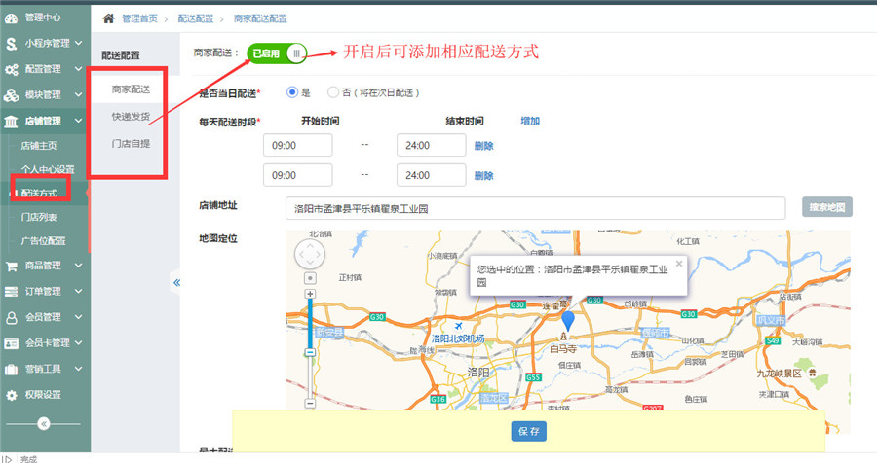Expand the 小程序管理 menu arrow

(x=78, y=43)
